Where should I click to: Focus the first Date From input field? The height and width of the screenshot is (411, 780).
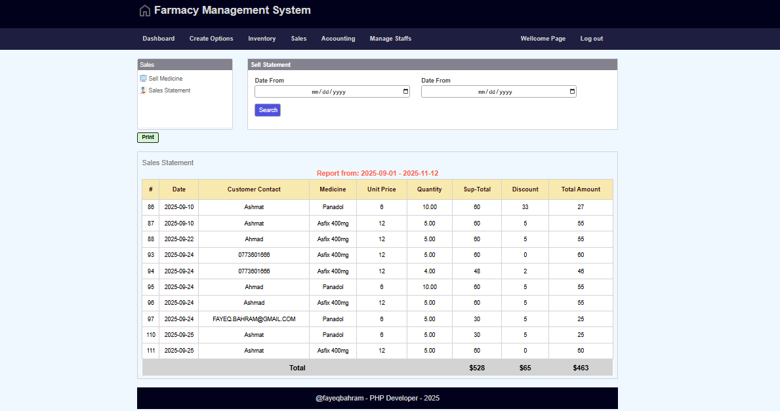tap(328, 92)
